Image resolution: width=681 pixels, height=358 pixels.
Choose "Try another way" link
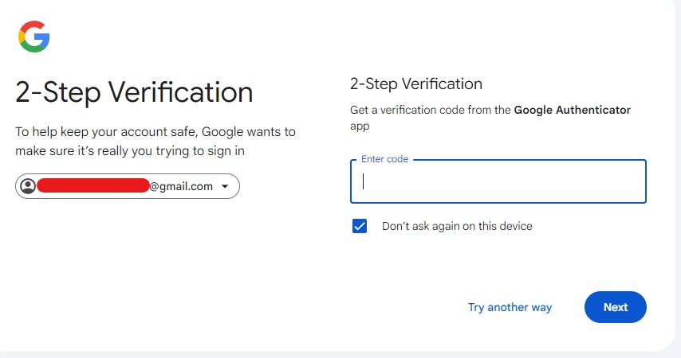pos(510,307)
